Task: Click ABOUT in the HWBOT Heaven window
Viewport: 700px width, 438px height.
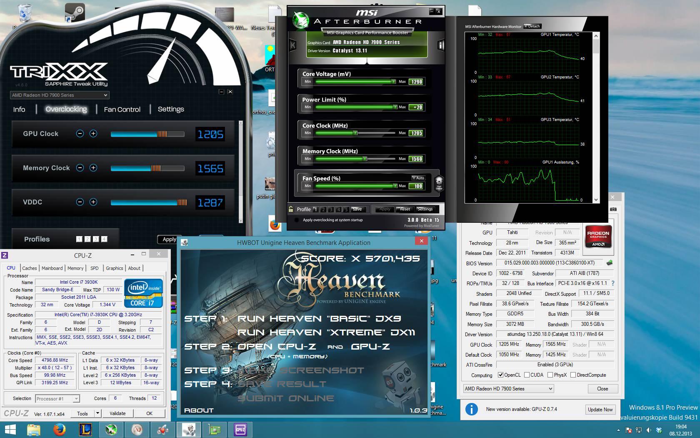Action: coord(199,410)
